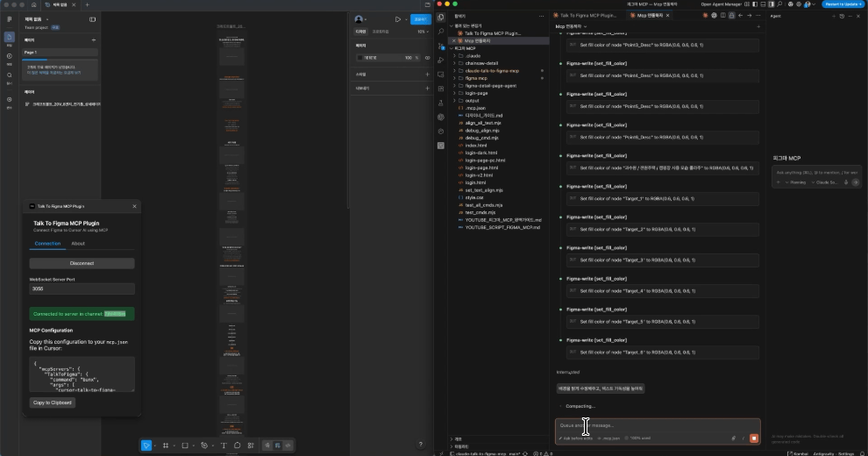The height and width of the screenshot is (456, 868).
Task: Open Search view in editor activity bar
Action: tap(441, 32)
